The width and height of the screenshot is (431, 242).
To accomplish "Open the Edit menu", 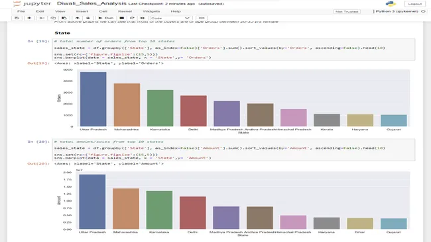I will [40, 11].
